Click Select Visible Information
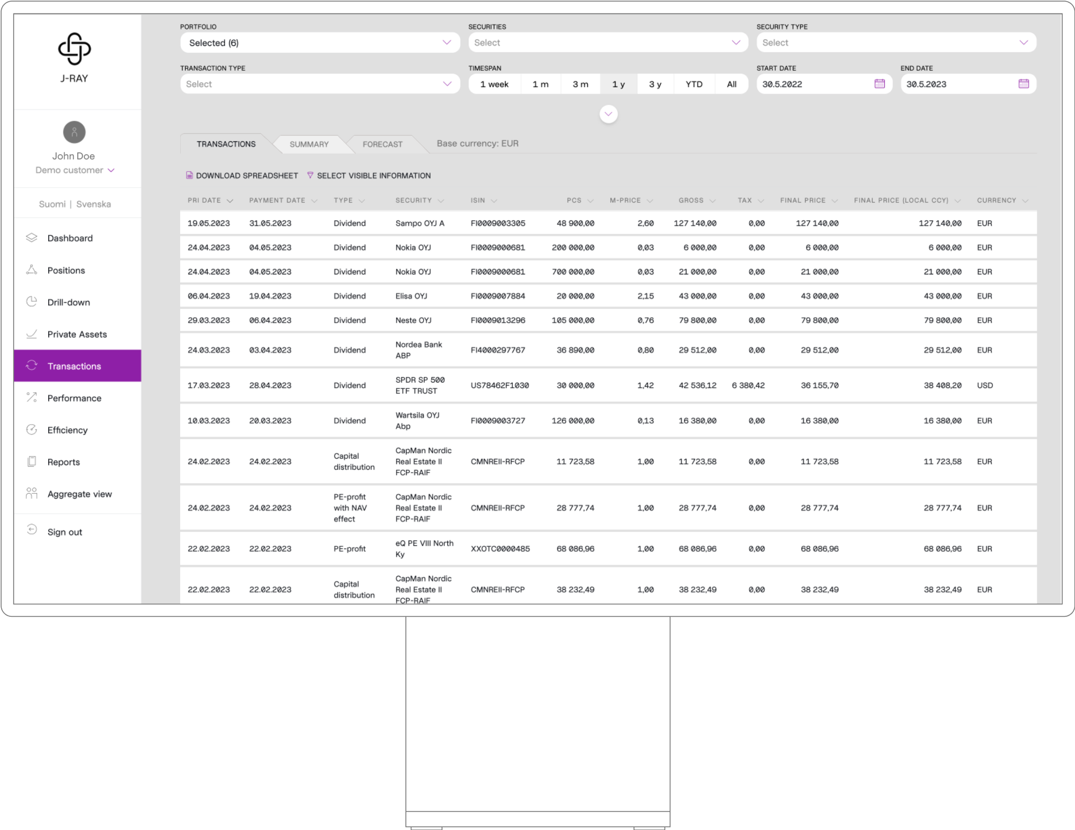Viewport: 1075px width, 830px height. [x=373, y=176]
